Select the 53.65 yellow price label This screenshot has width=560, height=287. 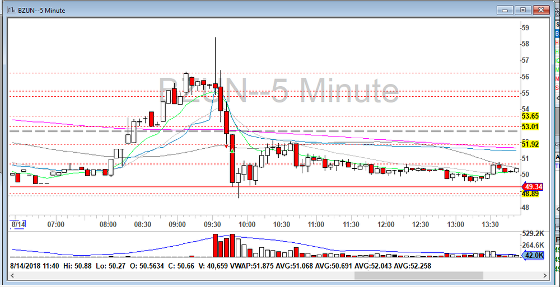pos(530,116)
